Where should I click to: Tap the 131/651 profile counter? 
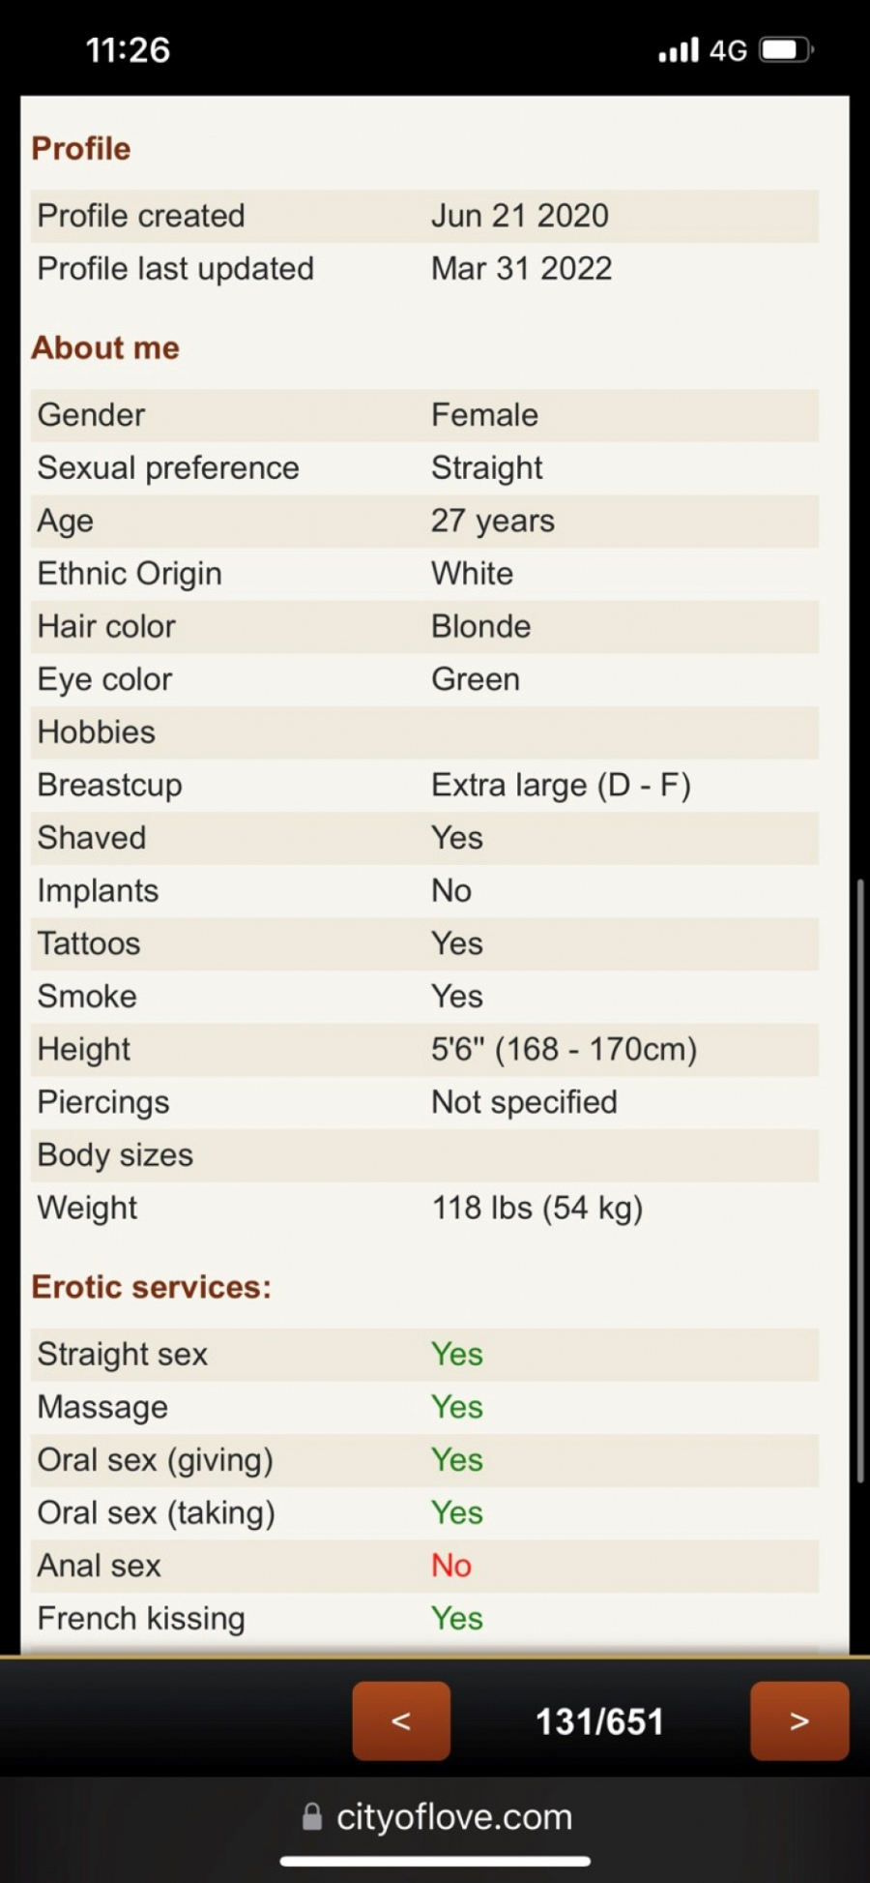[599, 1721]
